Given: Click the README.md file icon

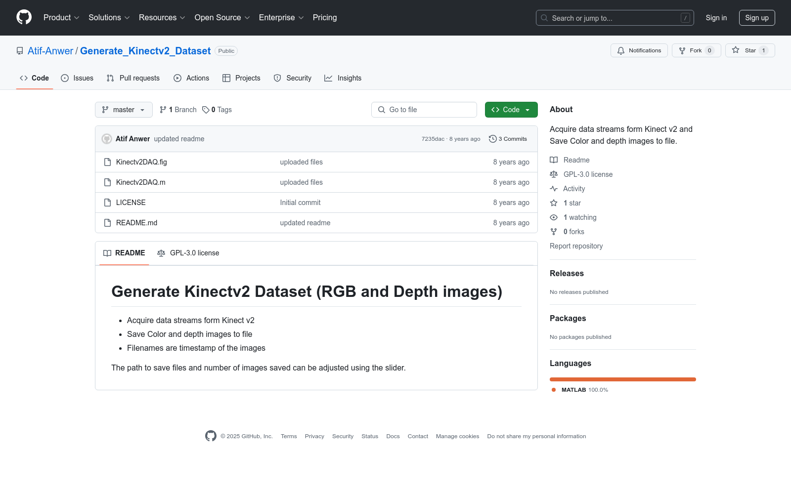Looking at the screenshot, I should pyautogui.click(x=107, y=223).
